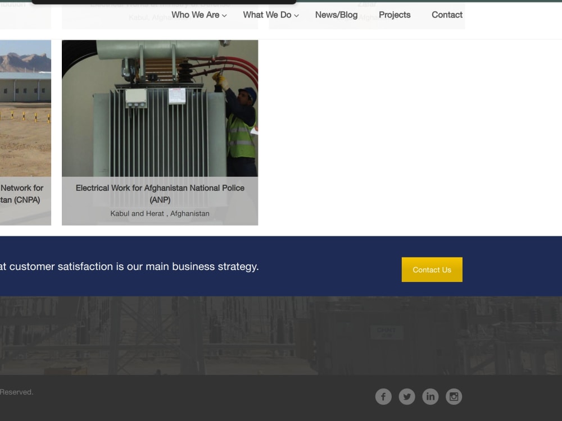This screenshot has height=421, width=562.
Task: Click the yellow Contact Us button
Action: (x=432, y=269)
